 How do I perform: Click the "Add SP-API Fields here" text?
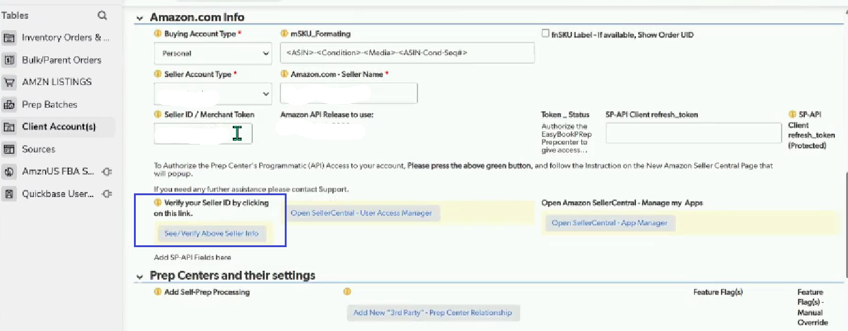coord(193,257)
